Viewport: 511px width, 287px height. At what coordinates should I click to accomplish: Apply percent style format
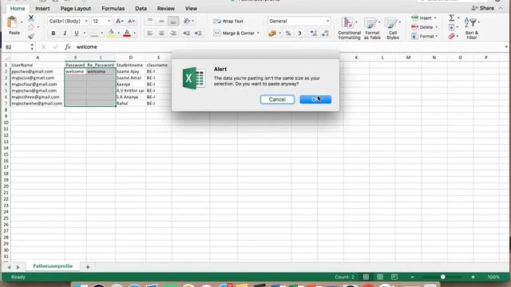[288, 33]
